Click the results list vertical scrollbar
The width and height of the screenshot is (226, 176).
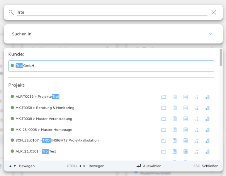pos(221,57)
